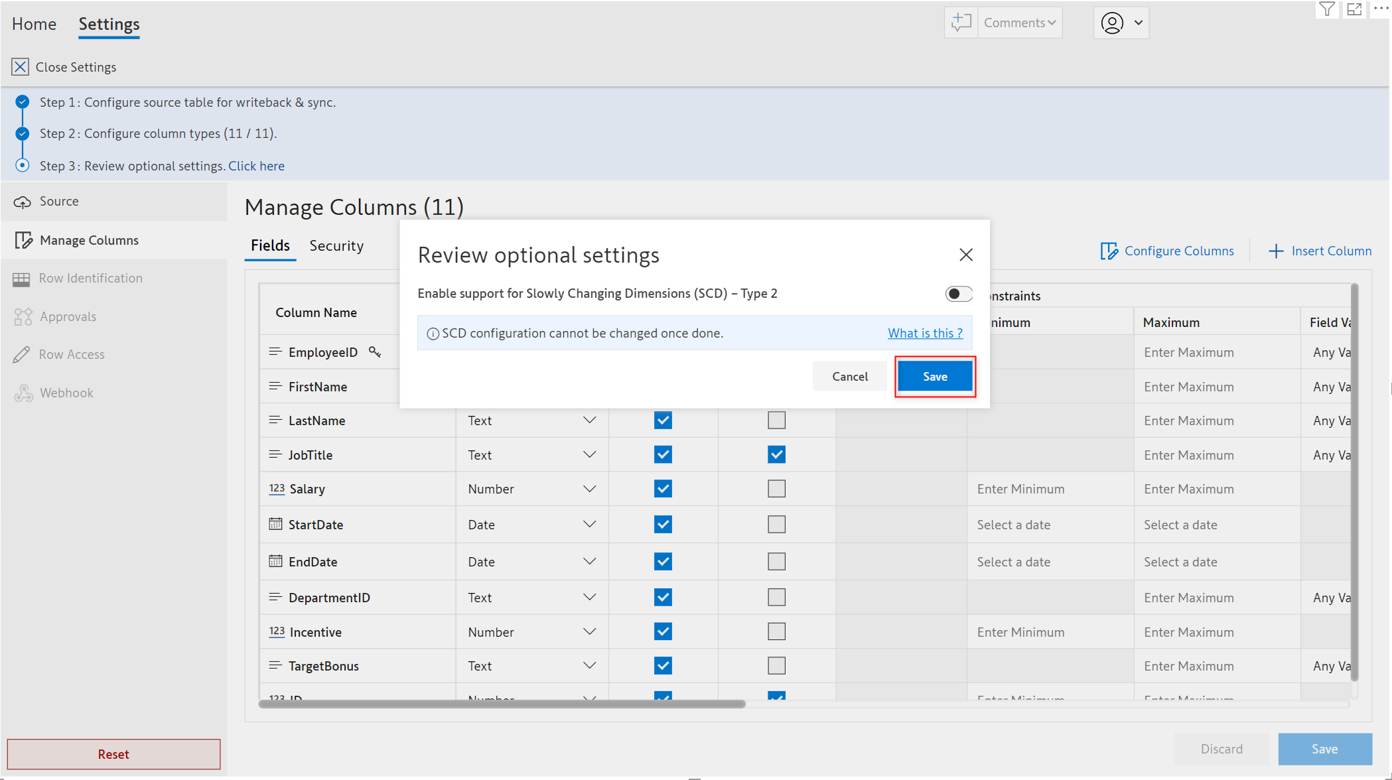Open the Comments dropdown

pyautogui.click(x=1020, y=23)
